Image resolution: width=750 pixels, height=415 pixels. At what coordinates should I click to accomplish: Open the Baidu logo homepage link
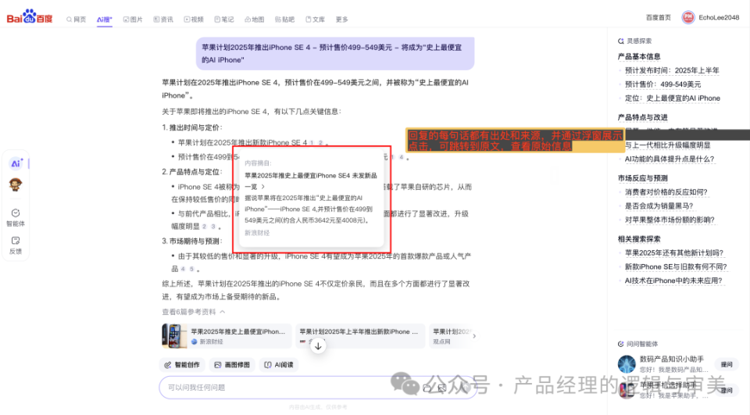(x=30, y=16)
